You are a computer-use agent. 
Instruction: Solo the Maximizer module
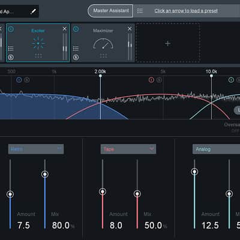click(76, 58)
